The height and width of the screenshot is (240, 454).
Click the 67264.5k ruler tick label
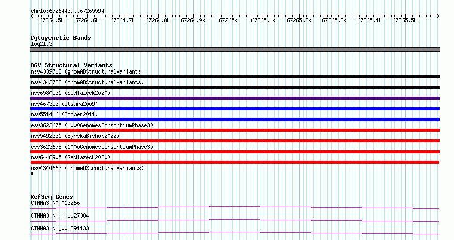[x=52, y=20]
